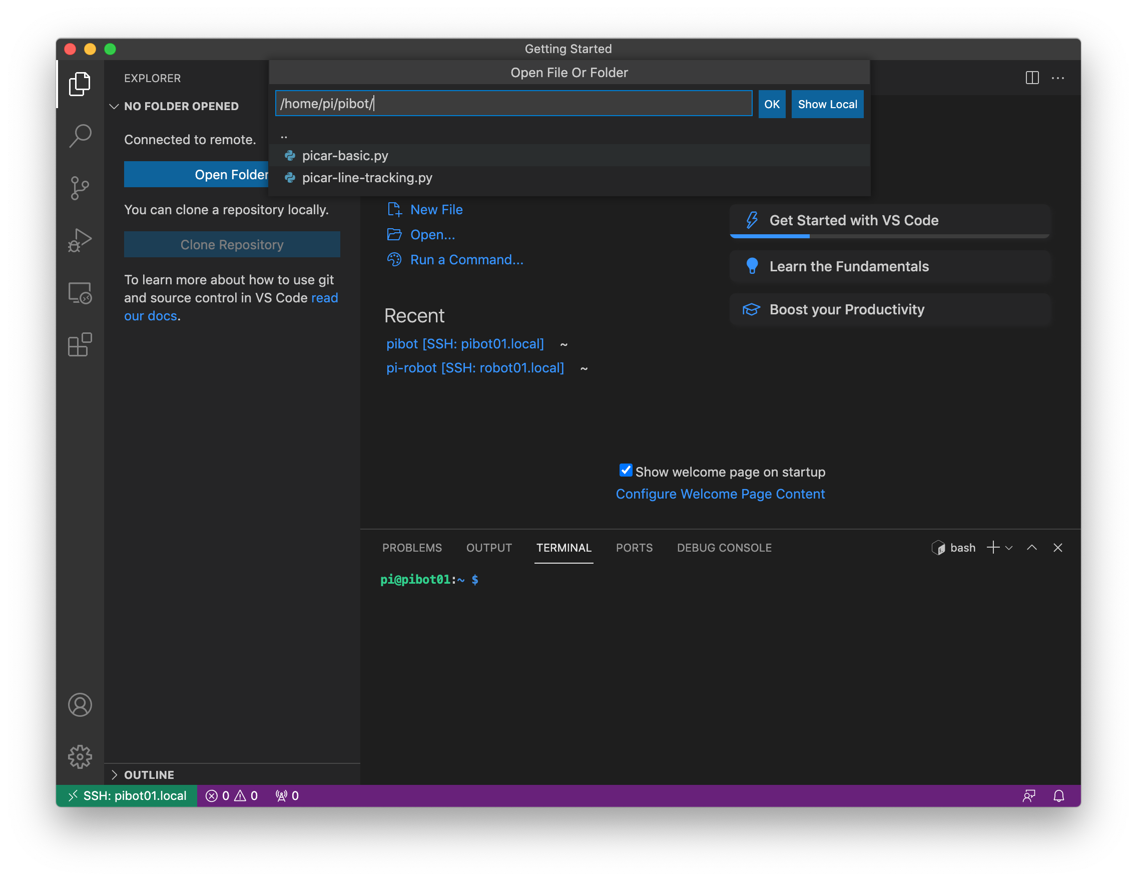1137x881 pixels.
Task: Click the New File icon on welcome page
Action: (394, 209)
